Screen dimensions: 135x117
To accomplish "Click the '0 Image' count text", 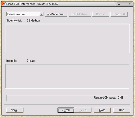I will [x=31, y=61].
